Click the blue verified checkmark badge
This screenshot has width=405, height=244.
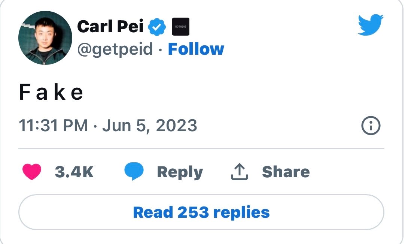click(157, 27)
